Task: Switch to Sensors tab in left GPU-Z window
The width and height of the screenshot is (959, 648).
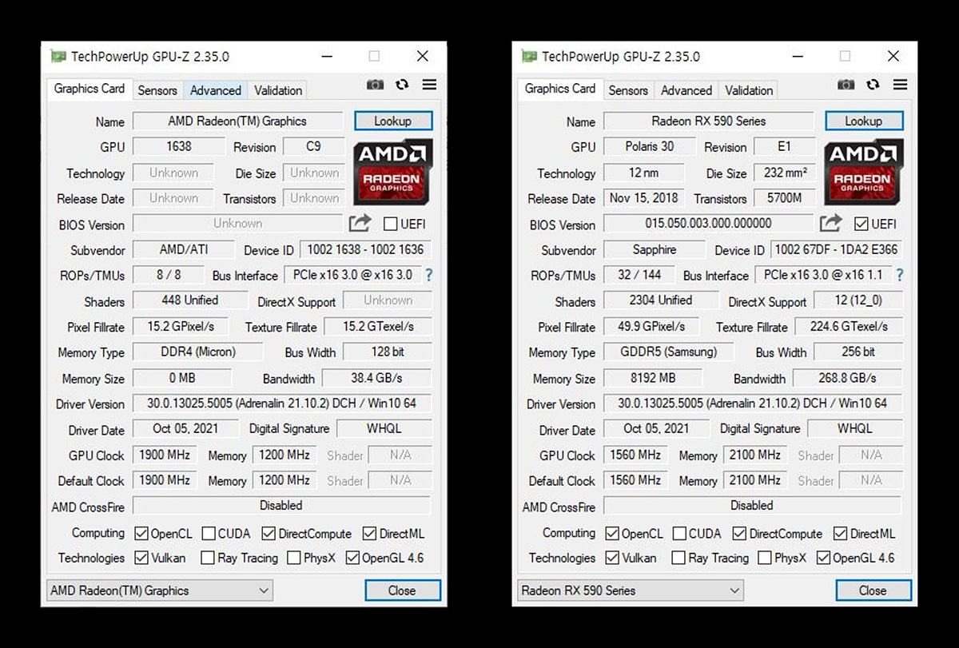Action: coord(157,90)
